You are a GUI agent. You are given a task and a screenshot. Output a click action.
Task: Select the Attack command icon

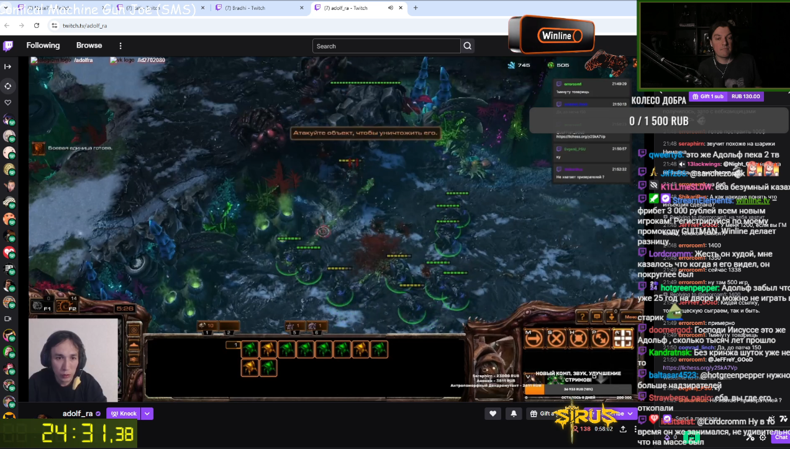(623, 338)
